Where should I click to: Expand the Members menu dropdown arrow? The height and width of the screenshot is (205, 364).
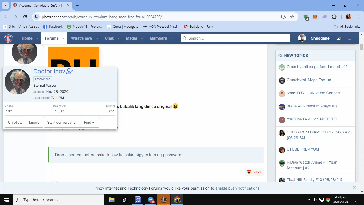coord(172,38)
